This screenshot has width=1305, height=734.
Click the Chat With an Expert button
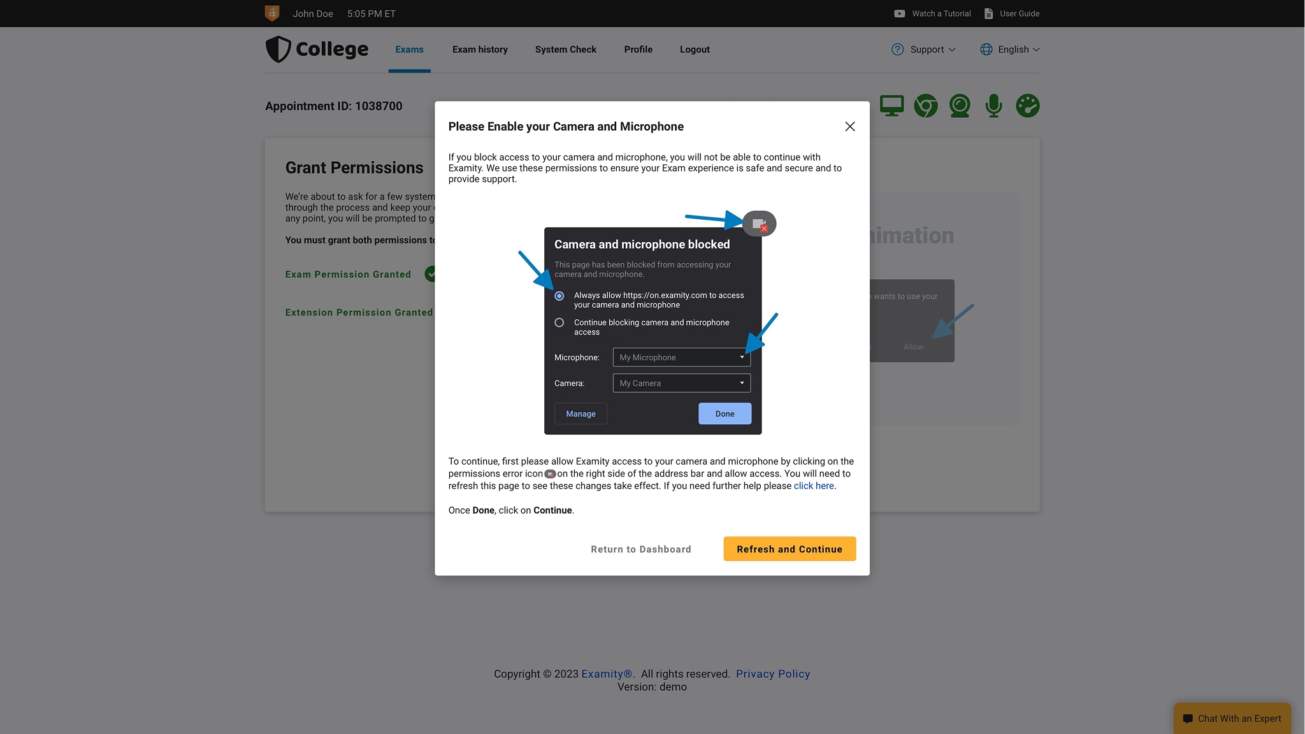[1232, 719]
